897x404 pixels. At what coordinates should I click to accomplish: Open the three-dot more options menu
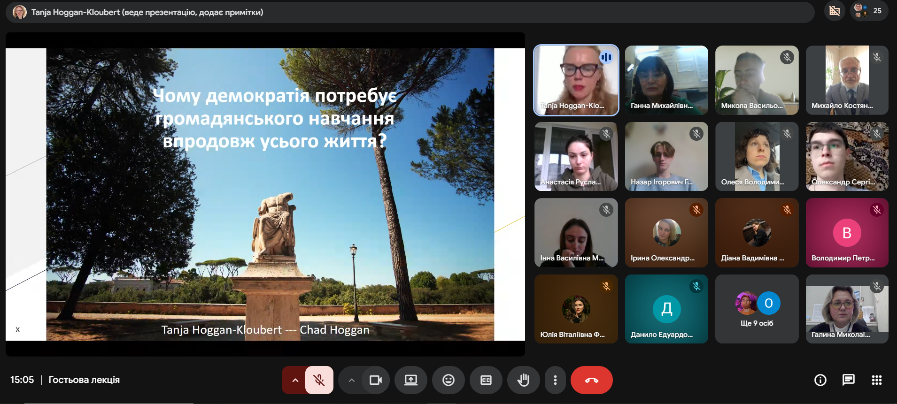[x=555, y=380]
